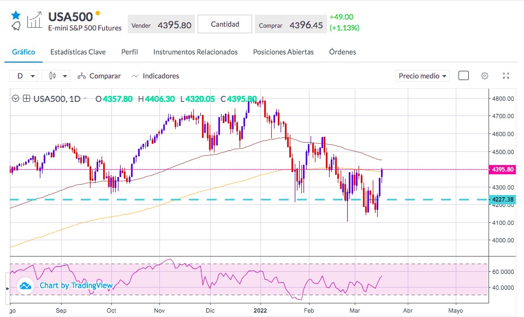Click the Nov label on time axis
The width and height of the screenshot is (524, 317).
coord(159,310)
